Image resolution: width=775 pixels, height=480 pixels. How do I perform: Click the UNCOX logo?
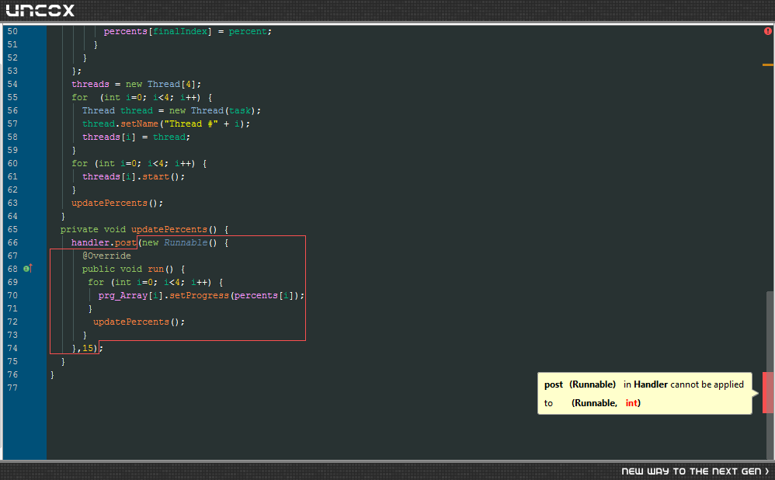coord(40,10)
